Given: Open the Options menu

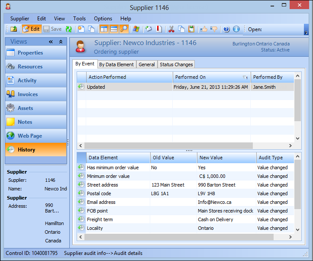Looking at the screenshot, I should pyautogui.click(x=103, y=19).
